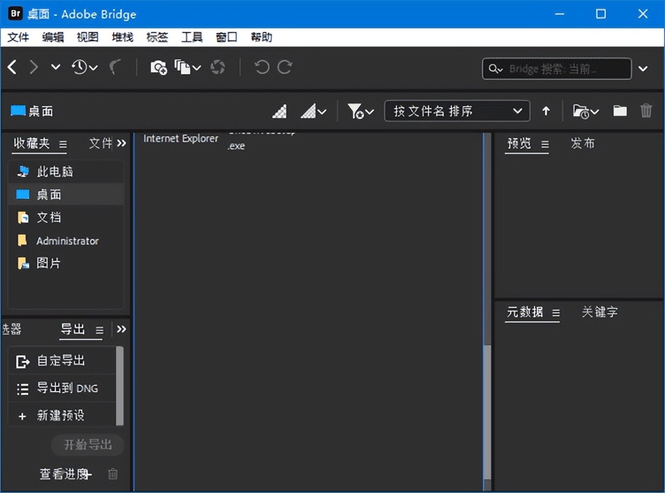Switch to the 发布 tab

(x=582, y=144)
